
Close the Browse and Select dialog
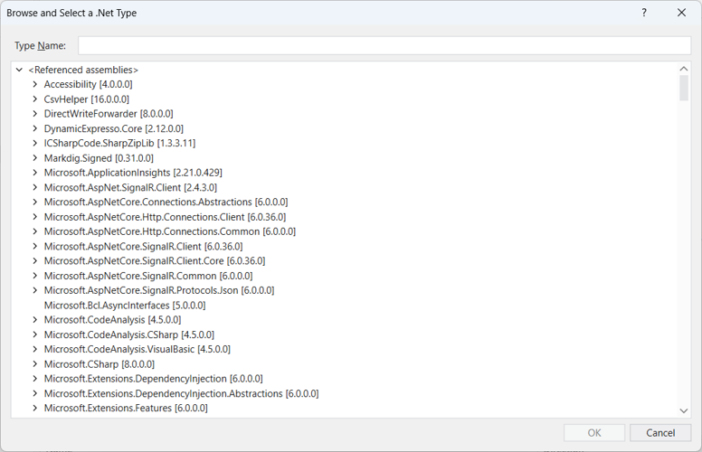[681, 13]
